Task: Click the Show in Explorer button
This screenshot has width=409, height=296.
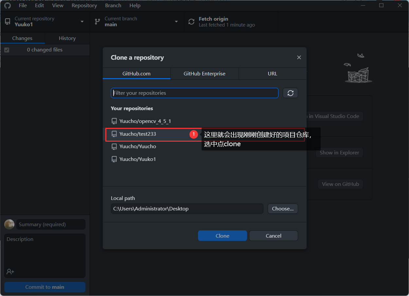Action: (339, 152)
